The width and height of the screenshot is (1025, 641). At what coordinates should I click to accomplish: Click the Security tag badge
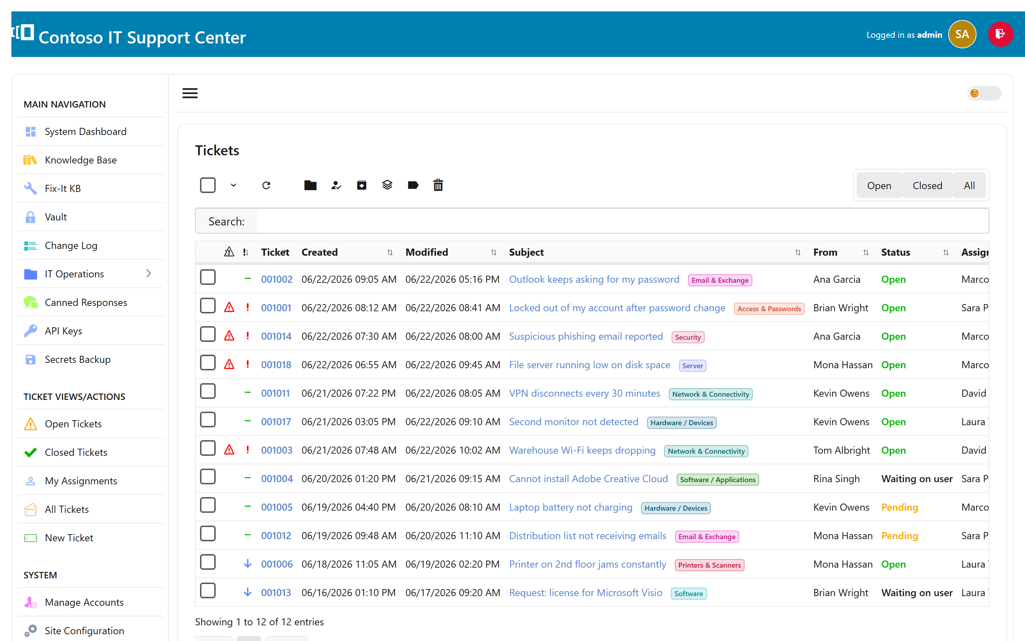tap(688, 337)
